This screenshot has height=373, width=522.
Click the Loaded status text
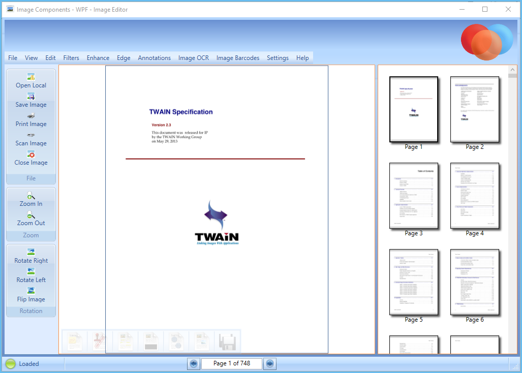(29, 364)
